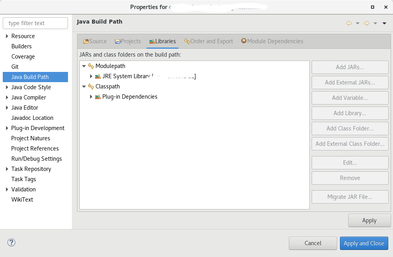Click the Add Class Folder... button
The height and width of the screenshot is (257, 393).
tap(350, 128)
